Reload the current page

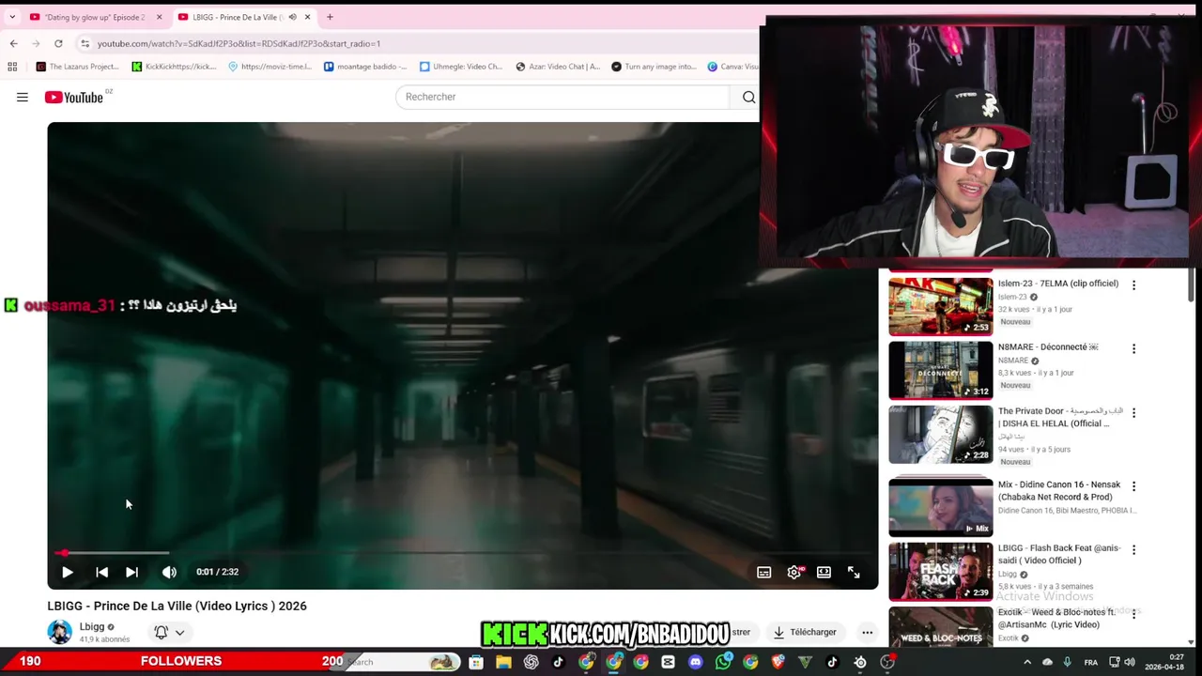(58, 43)
